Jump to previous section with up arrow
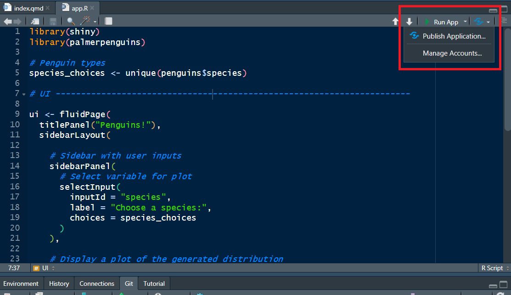 point(395,21)
